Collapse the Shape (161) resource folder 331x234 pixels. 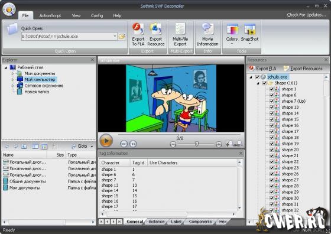258,83
